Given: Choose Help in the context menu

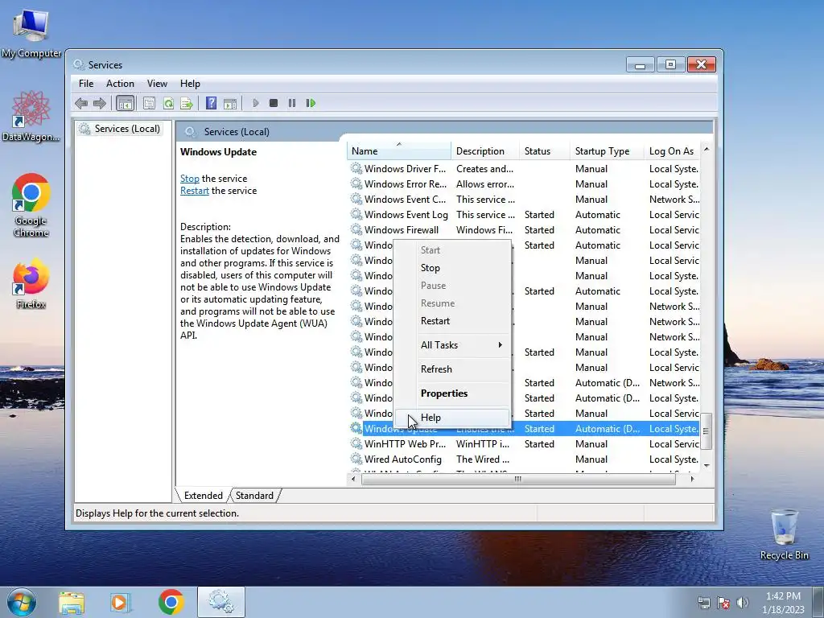Looking at the screenshot, I should pyautogui.click(x=452, y=418).
